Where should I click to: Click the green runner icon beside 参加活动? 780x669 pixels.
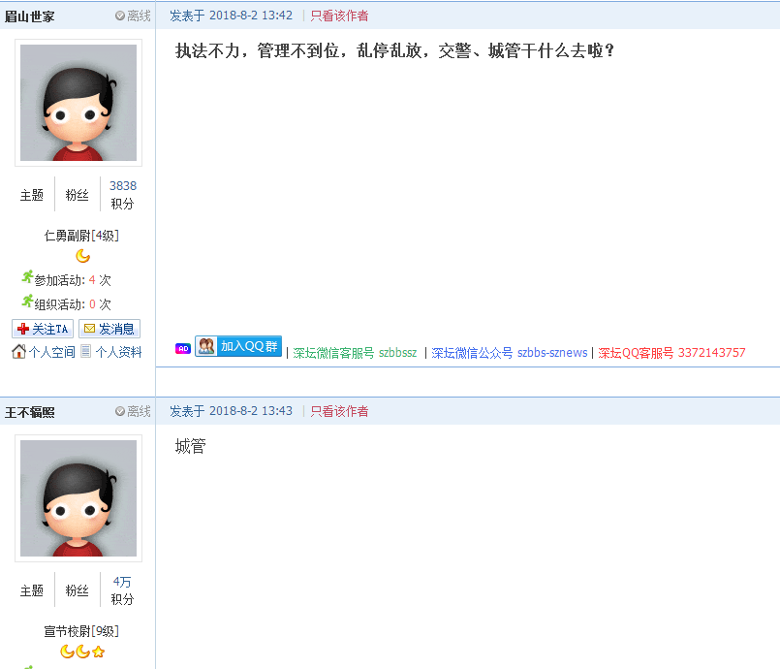coord(27,278)
